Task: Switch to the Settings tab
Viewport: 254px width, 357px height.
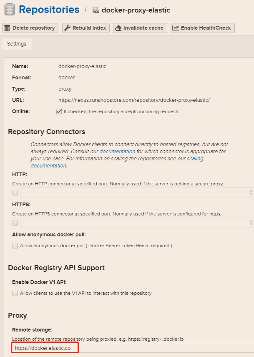Action: point(17,44)
